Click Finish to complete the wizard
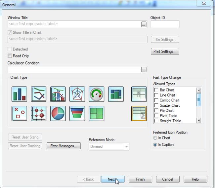215x188 pixels. (x=140, y=179)
